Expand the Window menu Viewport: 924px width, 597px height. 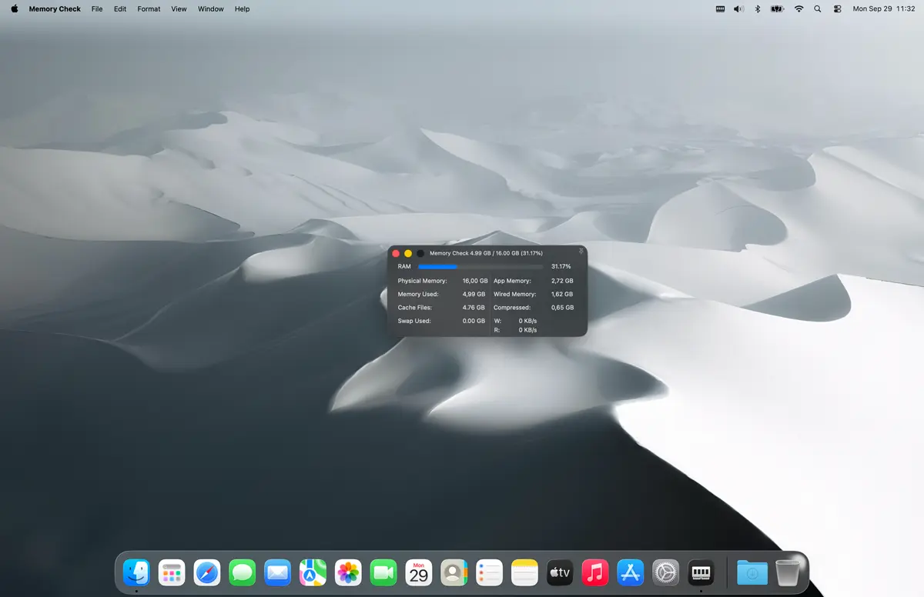pyautogui.click(x=210, y=9)
